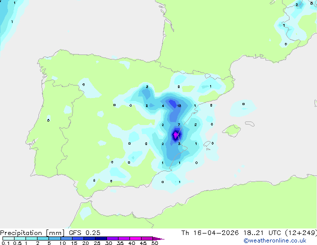Click the "4" precipitation value on map

tap(162, 105)
